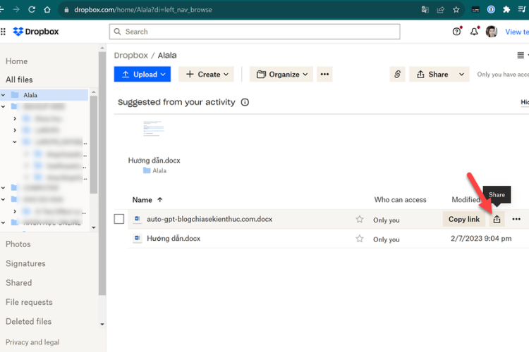The image size is (529, 352).
Task: Click the Name column header
Action: 142,200
